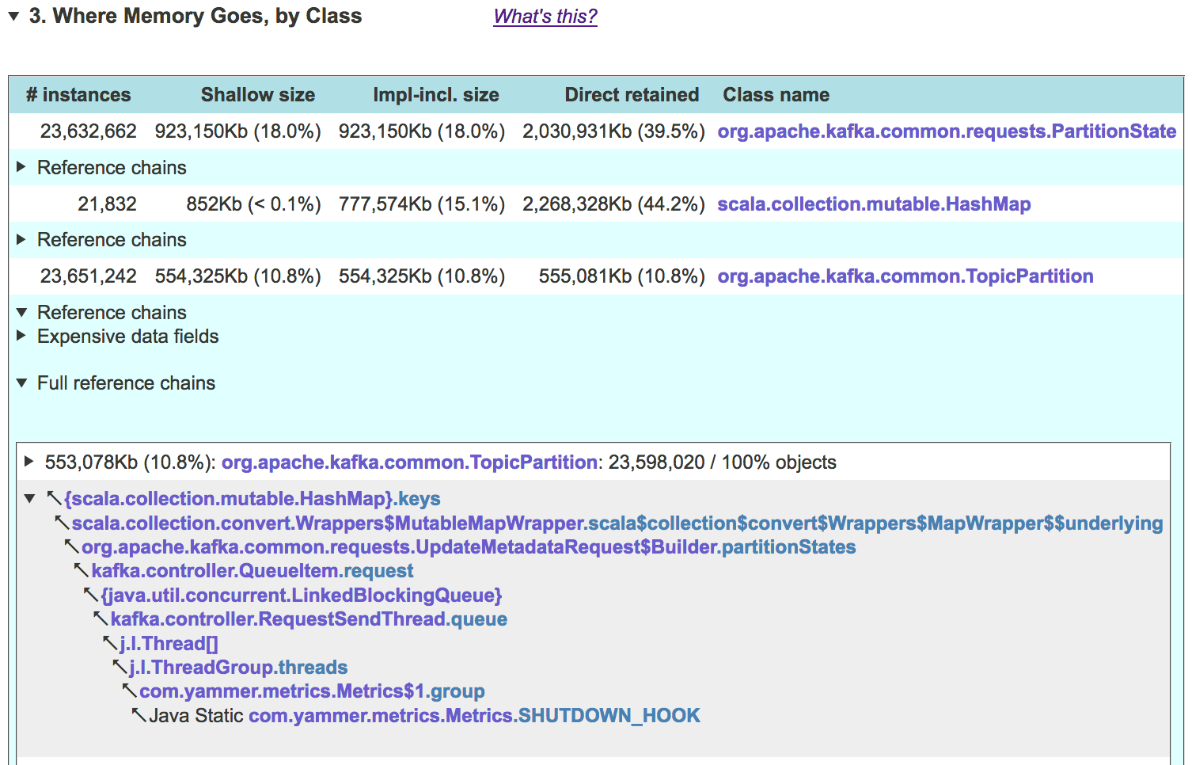Open the Metrics.SHUTDOWN_HOOK static reference
The image size is (1192, 765).
[474, 716]
